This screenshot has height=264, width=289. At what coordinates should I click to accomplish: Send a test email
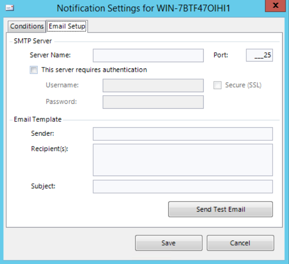pos(221,209)
